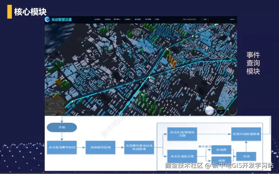Open the 工具箱 dropdown in navigation bar
Image resolution: width=279 pixels, height=174 pixels.
click(x=157, y=19)
